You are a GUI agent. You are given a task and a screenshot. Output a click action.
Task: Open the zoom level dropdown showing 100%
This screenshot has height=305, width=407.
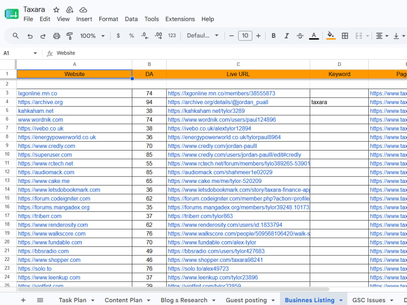[92, 36]
